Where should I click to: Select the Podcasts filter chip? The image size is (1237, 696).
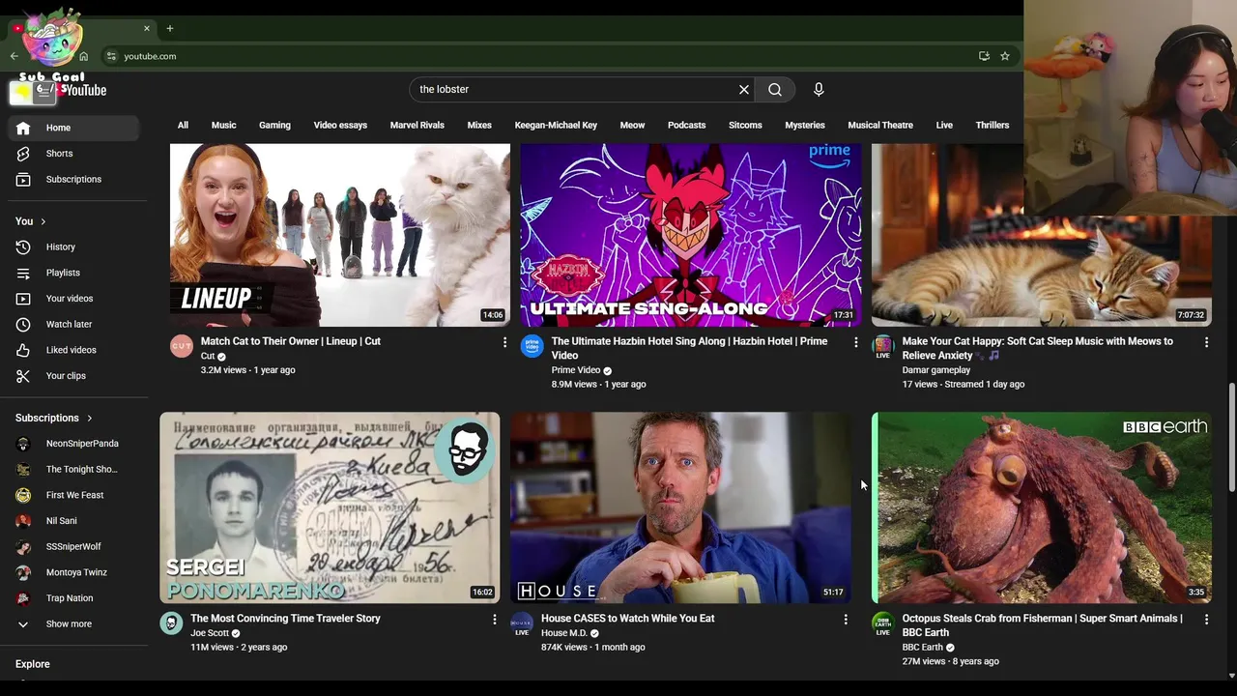[686, 126]
